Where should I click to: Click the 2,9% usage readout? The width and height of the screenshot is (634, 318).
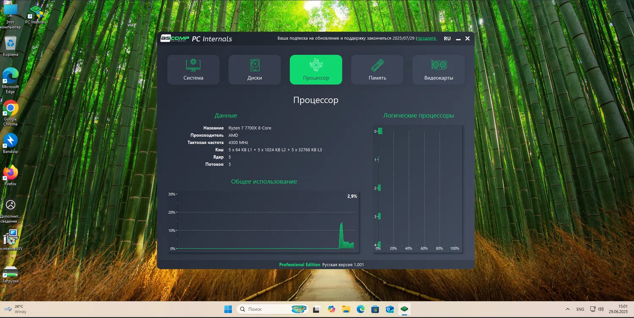click(x=352, y=196)
